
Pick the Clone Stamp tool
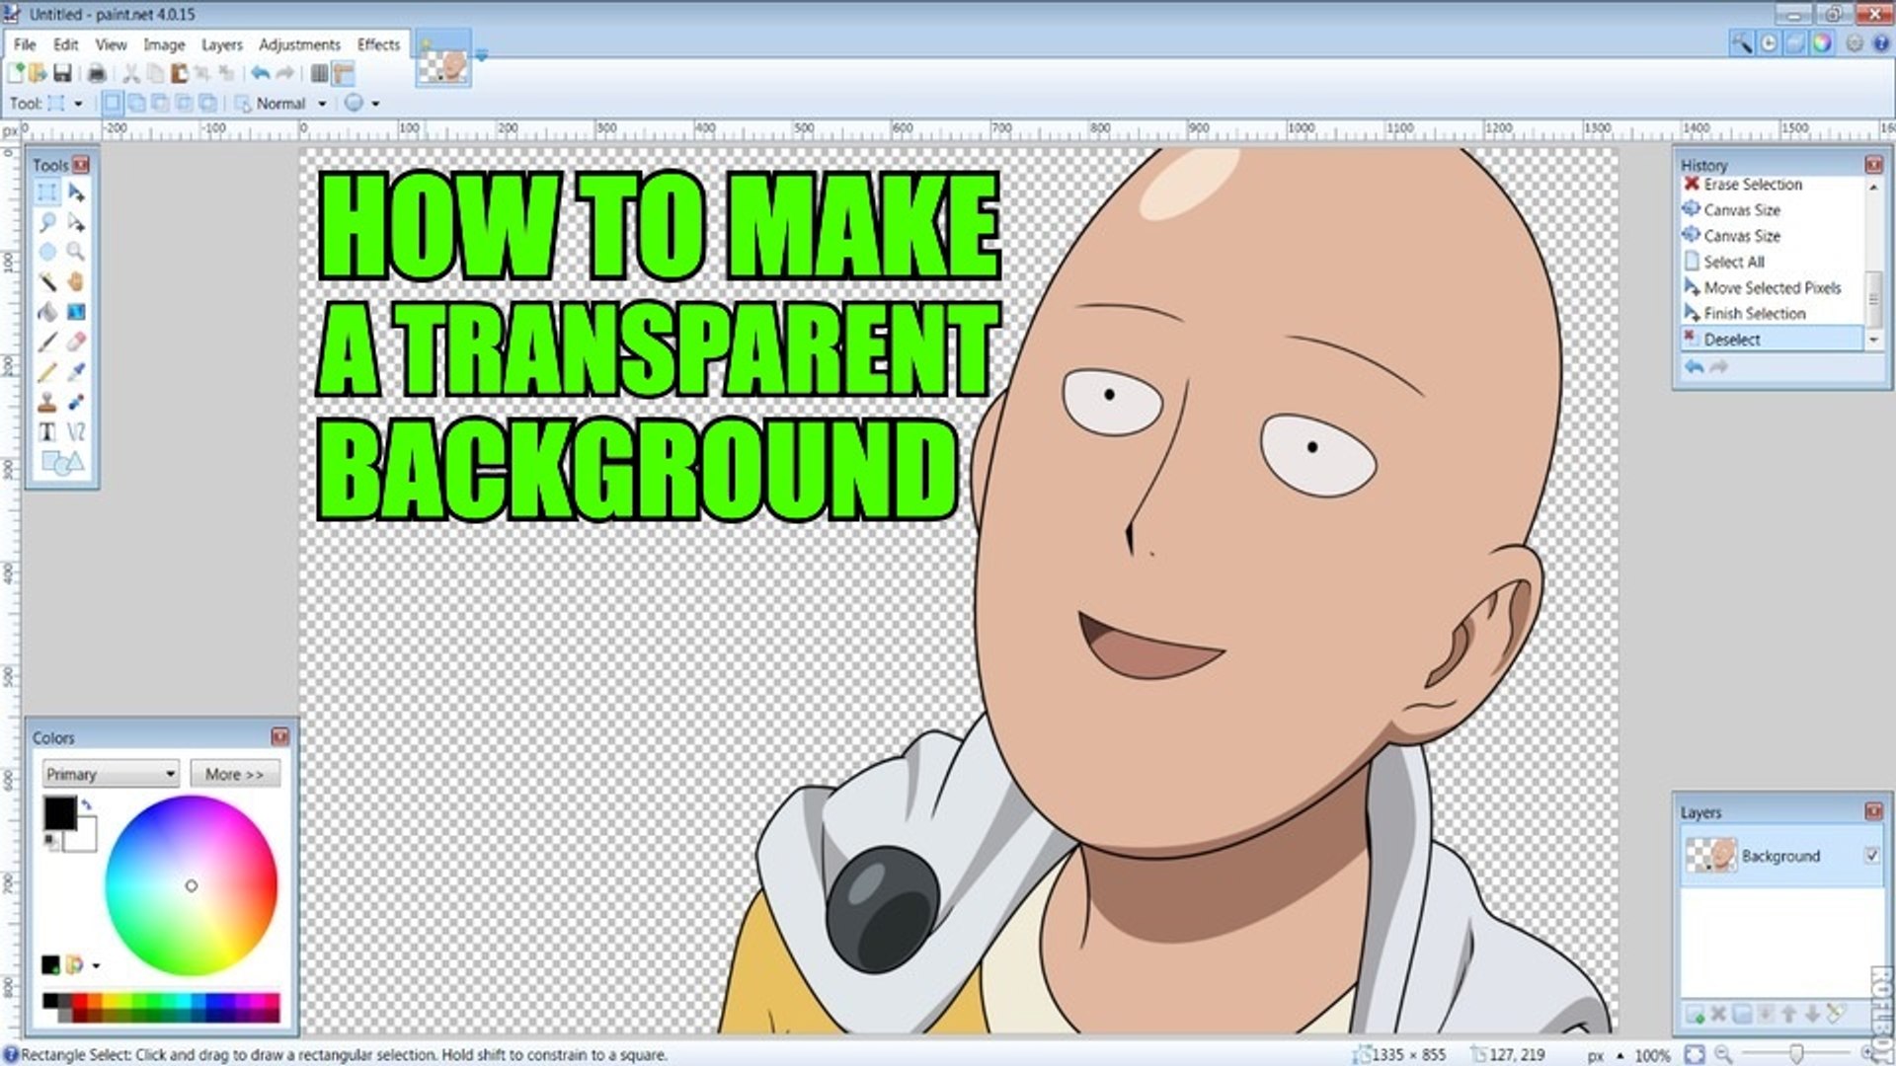click(x=47, y=403)
